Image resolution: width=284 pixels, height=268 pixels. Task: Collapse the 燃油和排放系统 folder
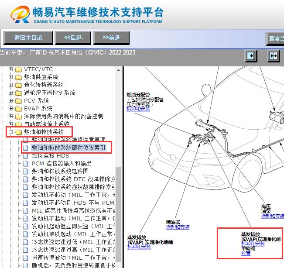pos(10,132)
